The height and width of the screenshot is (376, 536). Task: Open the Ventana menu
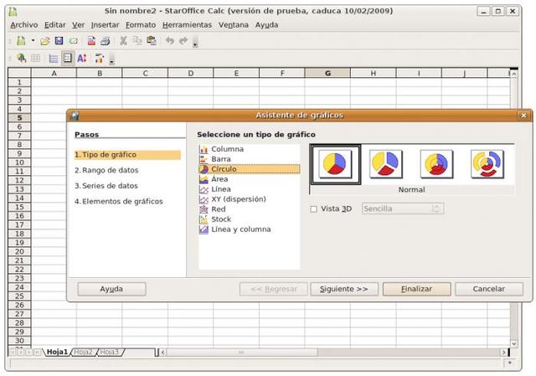click(234, 25)
